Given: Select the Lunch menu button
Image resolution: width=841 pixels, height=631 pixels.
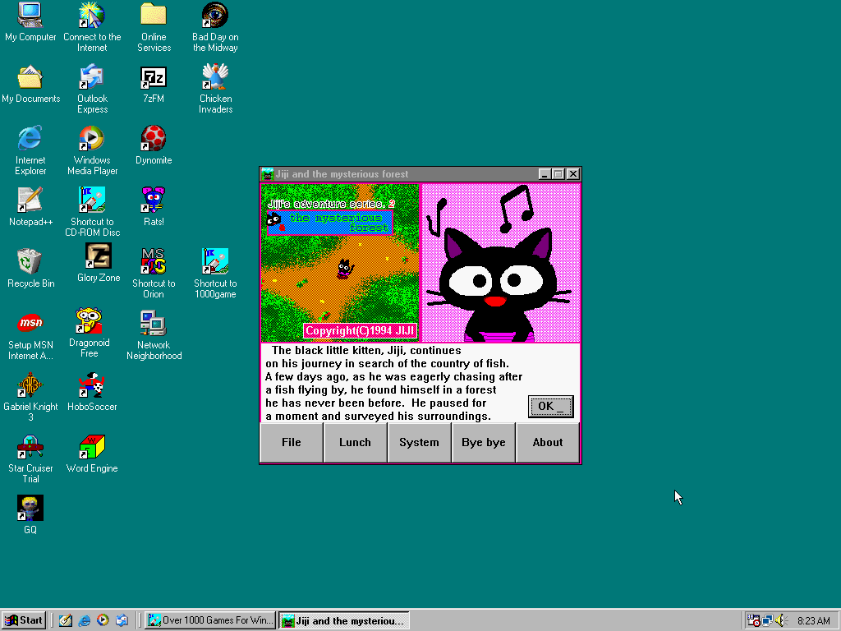Looking at the screenshot, I should pyautogui.click(x=355, y=442).
